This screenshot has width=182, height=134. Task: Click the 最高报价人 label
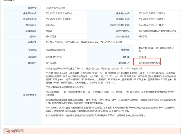pyautogui.click(x=124, y=63)
